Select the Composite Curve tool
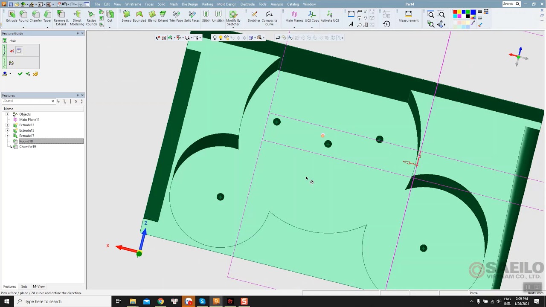 pos(270,18)
